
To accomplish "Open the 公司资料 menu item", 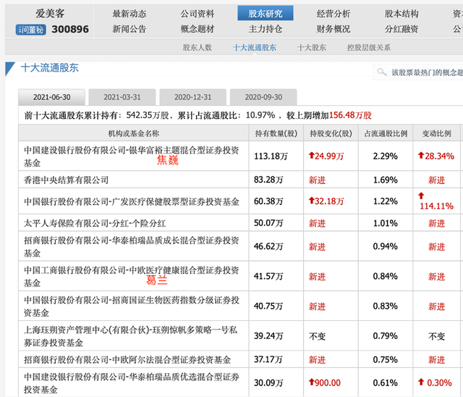I will [197, 14].
